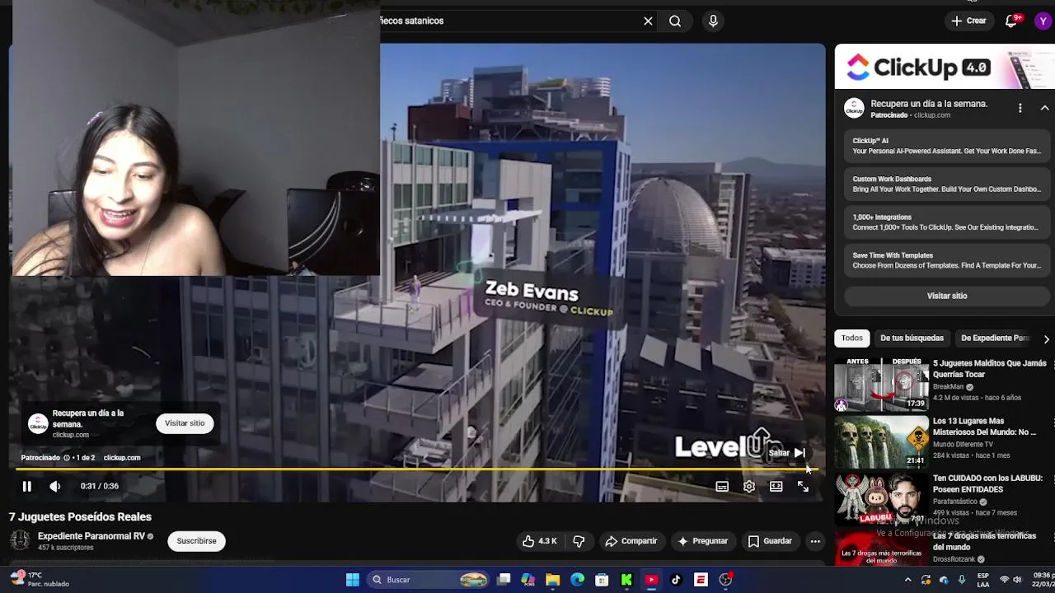Click the ClickUp 4.0 banner image
Viewport: 1055px width, 593px height.
945,67
